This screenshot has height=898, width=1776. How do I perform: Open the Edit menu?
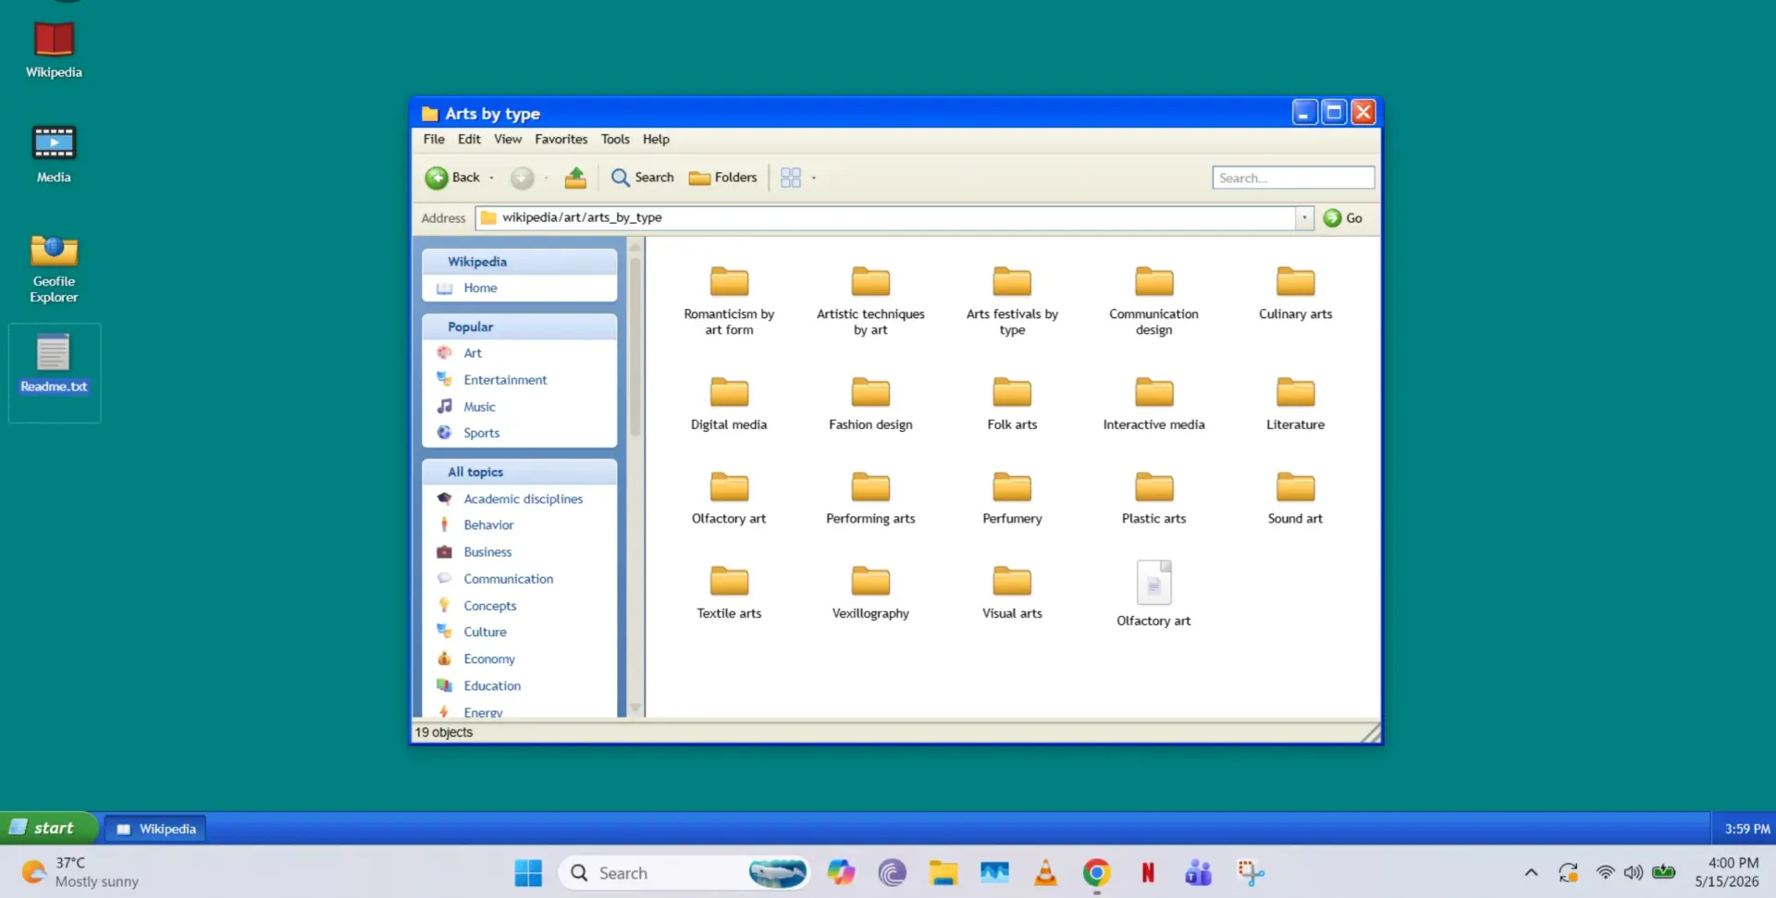469,140
